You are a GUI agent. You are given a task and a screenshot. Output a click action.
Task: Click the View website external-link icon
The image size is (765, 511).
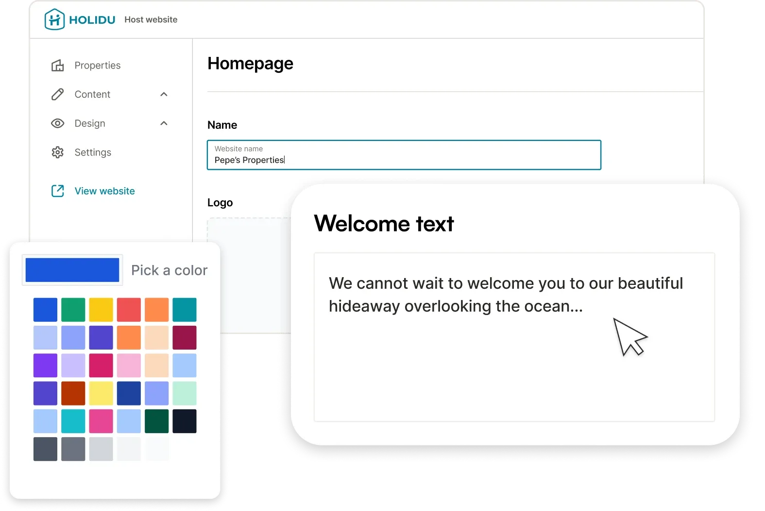pyautogui.click(x=58, y=191)
